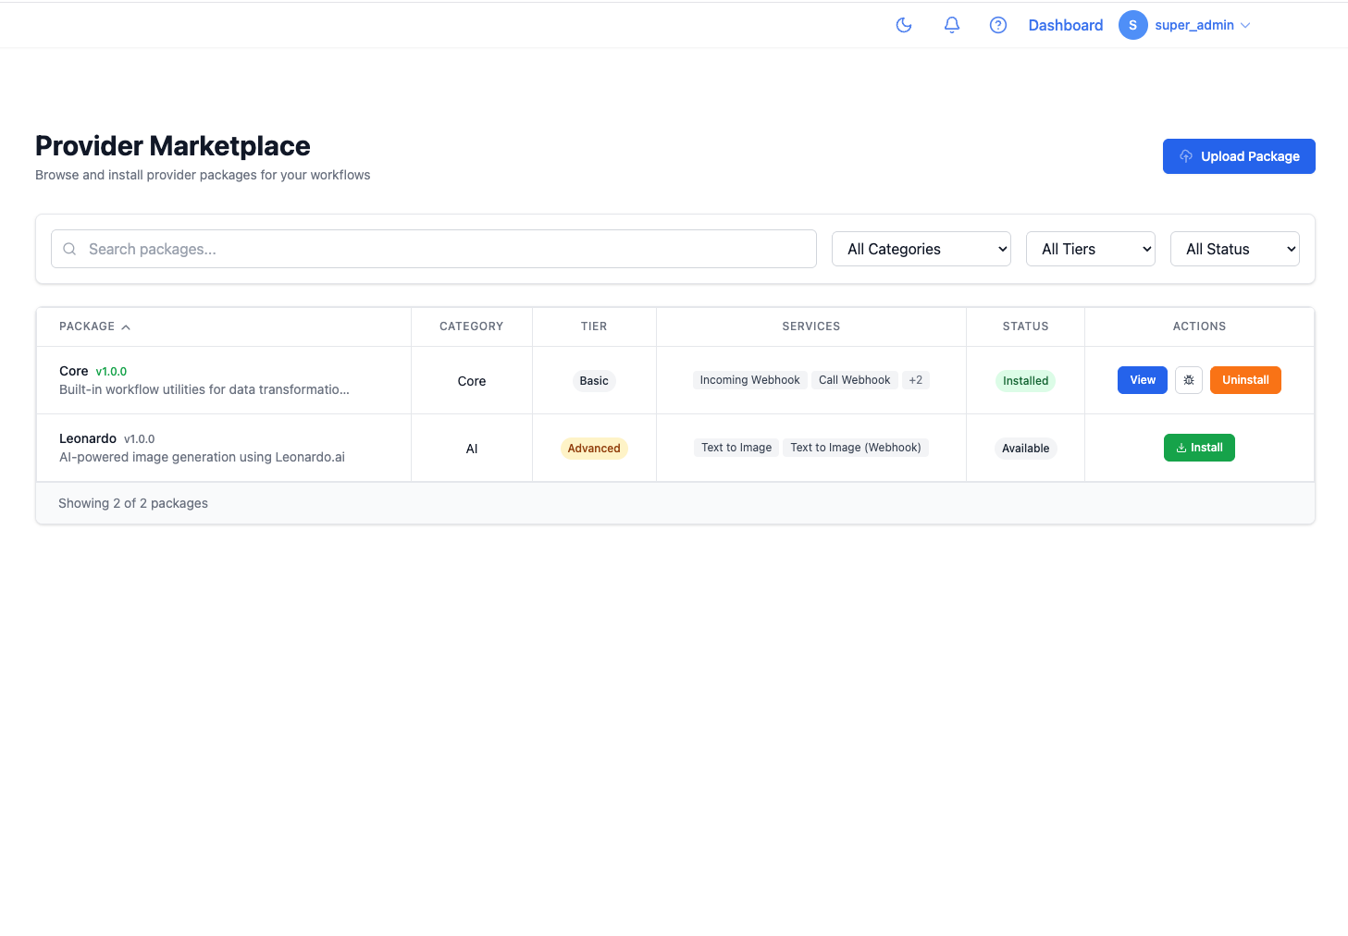Open notifications via the bell icon
The width and height of the screenshot is (1348, 936).
tap(951, 25)
